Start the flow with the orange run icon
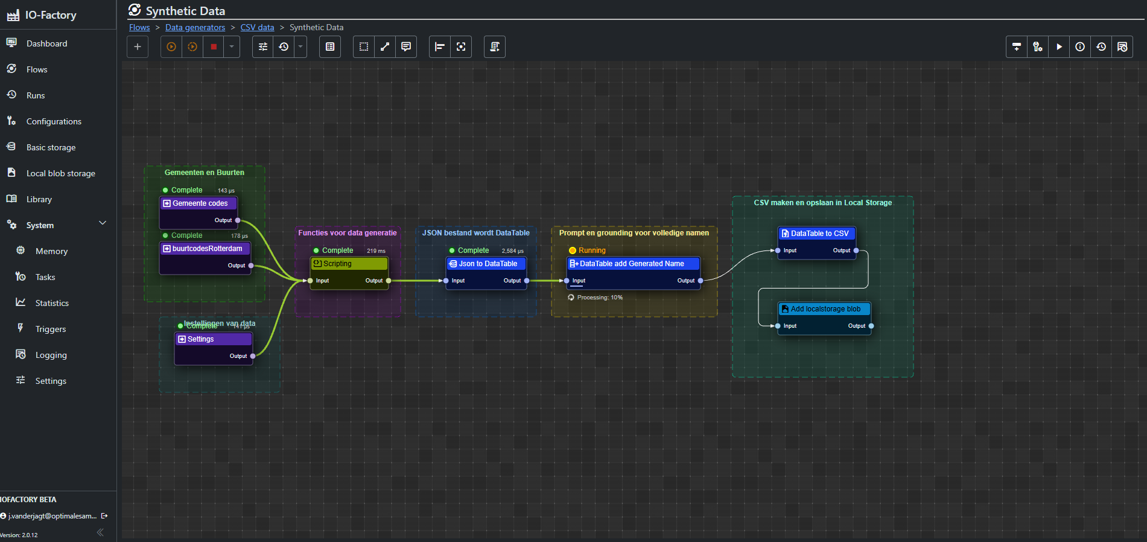Screen dimensions: 1147x542 171,46
